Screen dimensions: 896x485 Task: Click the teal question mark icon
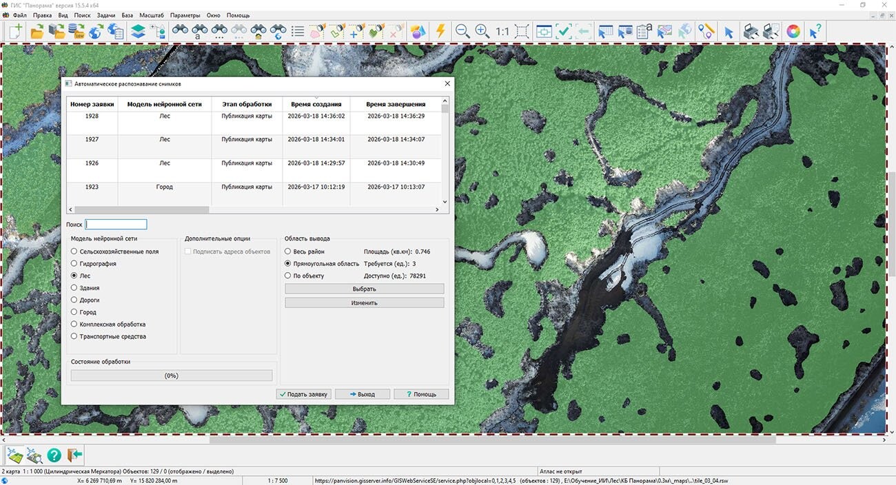tap(54, 455)
